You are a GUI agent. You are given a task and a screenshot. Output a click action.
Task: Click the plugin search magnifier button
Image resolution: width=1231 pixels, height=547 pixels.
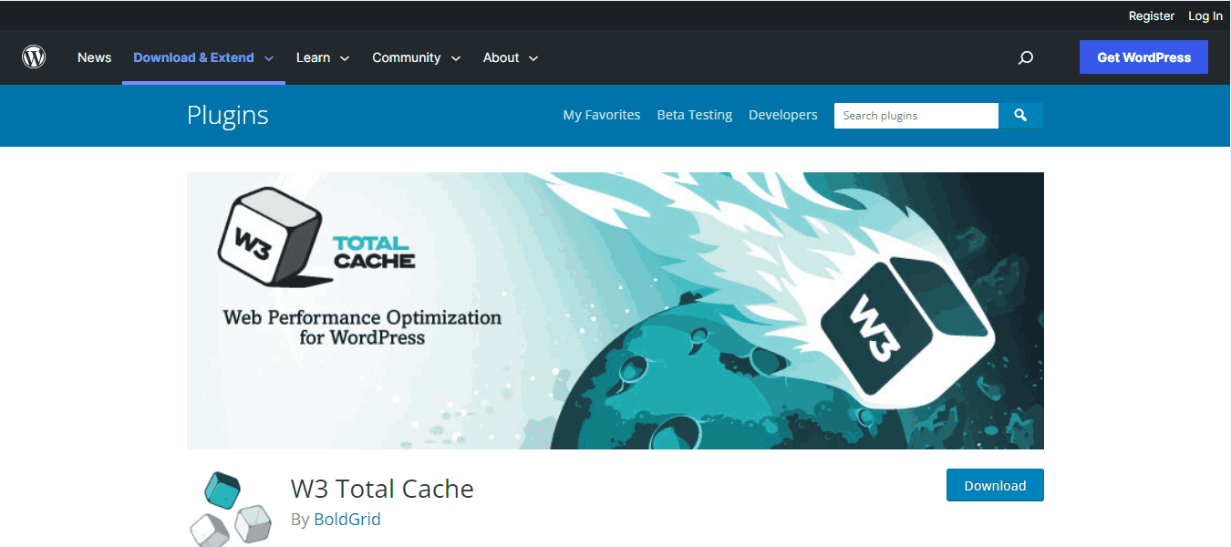(x=1020, y=115)
